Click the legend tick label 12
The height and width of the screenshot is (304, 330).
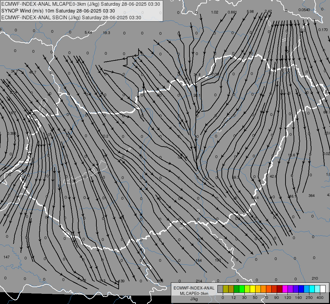click(x=233, y=298)
